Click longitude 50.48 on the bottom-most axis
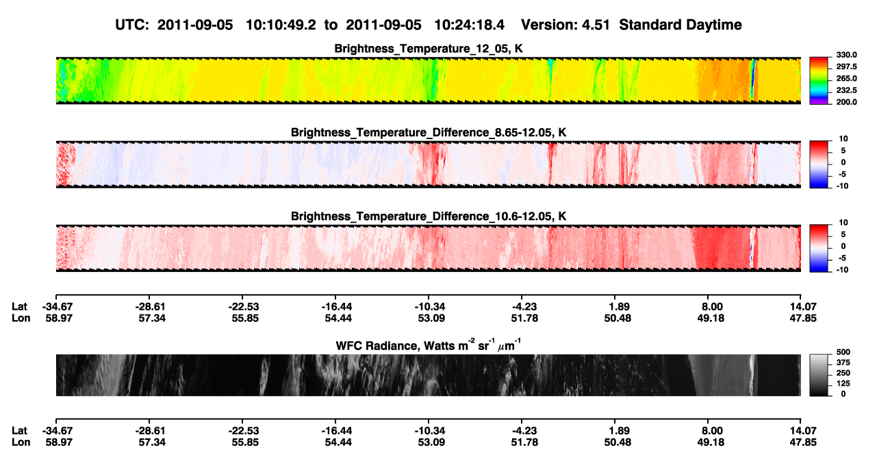The width and height of the screenshot is (890, 457). (x=618, y=443)
